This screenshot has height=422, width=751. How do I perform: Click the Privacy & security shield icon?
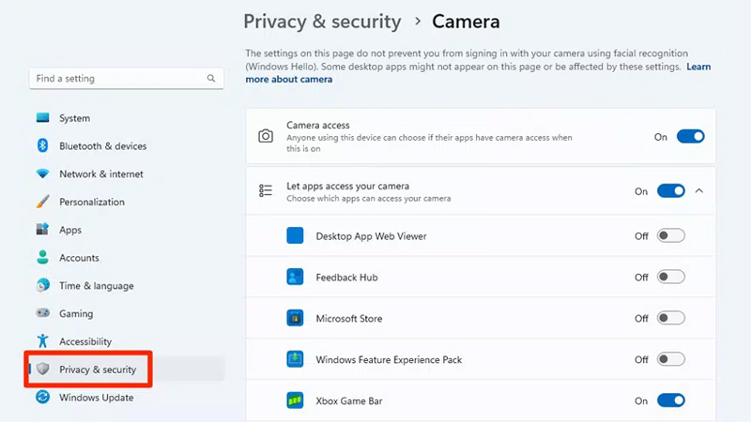pyautogui.click(x=42, y=369)
